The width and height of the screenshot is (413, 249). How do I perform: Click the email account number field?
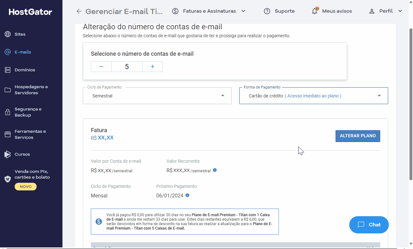127,67
